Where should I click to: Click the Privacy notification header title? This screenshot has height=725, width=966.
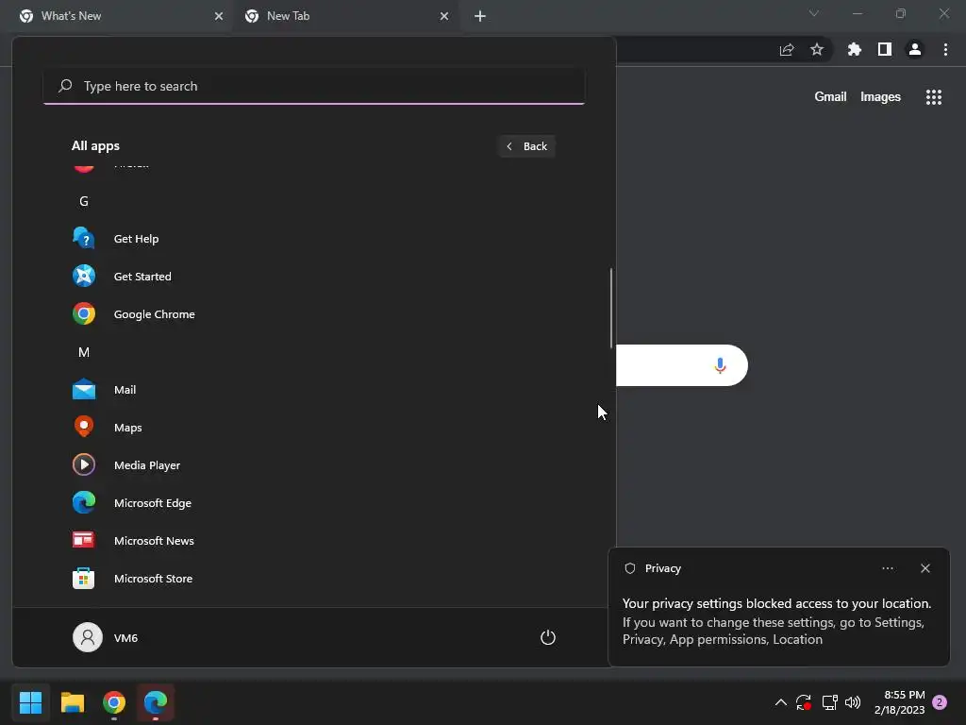[x=663, y=568]
